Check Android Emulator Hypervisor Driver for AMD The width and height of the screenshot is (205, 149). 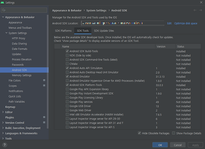tap(67, 81)
